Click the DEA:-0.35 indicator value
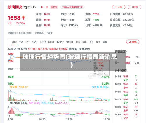This screenshot has height=123, width=146. tap(48, 103)
